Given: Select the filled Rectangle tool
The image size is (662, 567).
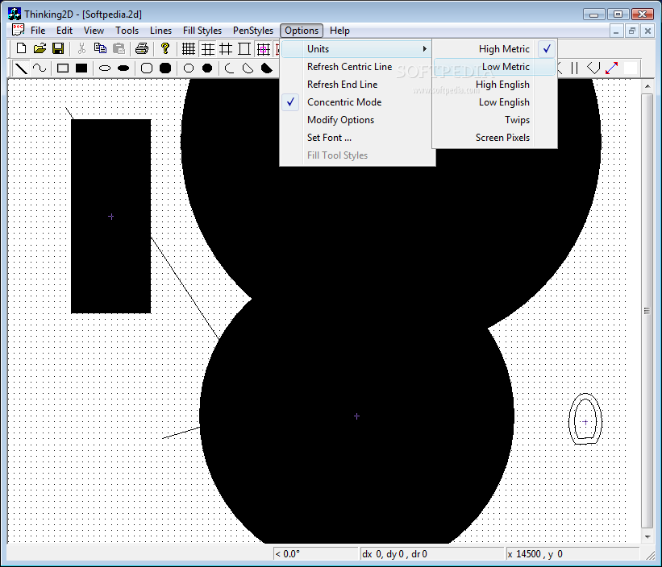Looking at the screenshot, I should click(x=81, y=68).
